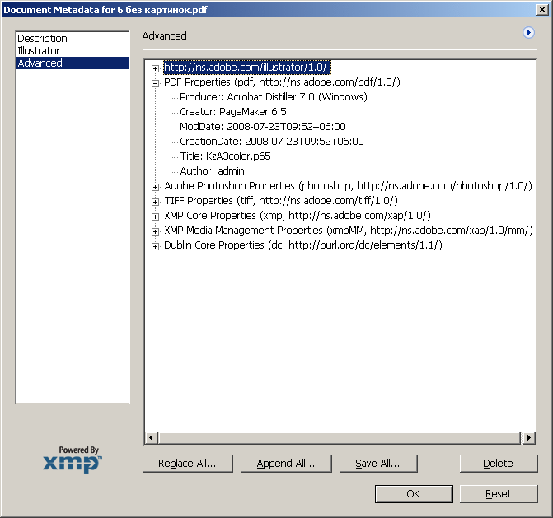
Task: Select the CreationDate: 2008-07-23T09:52+06:00 entry
Action: point(272,142)
